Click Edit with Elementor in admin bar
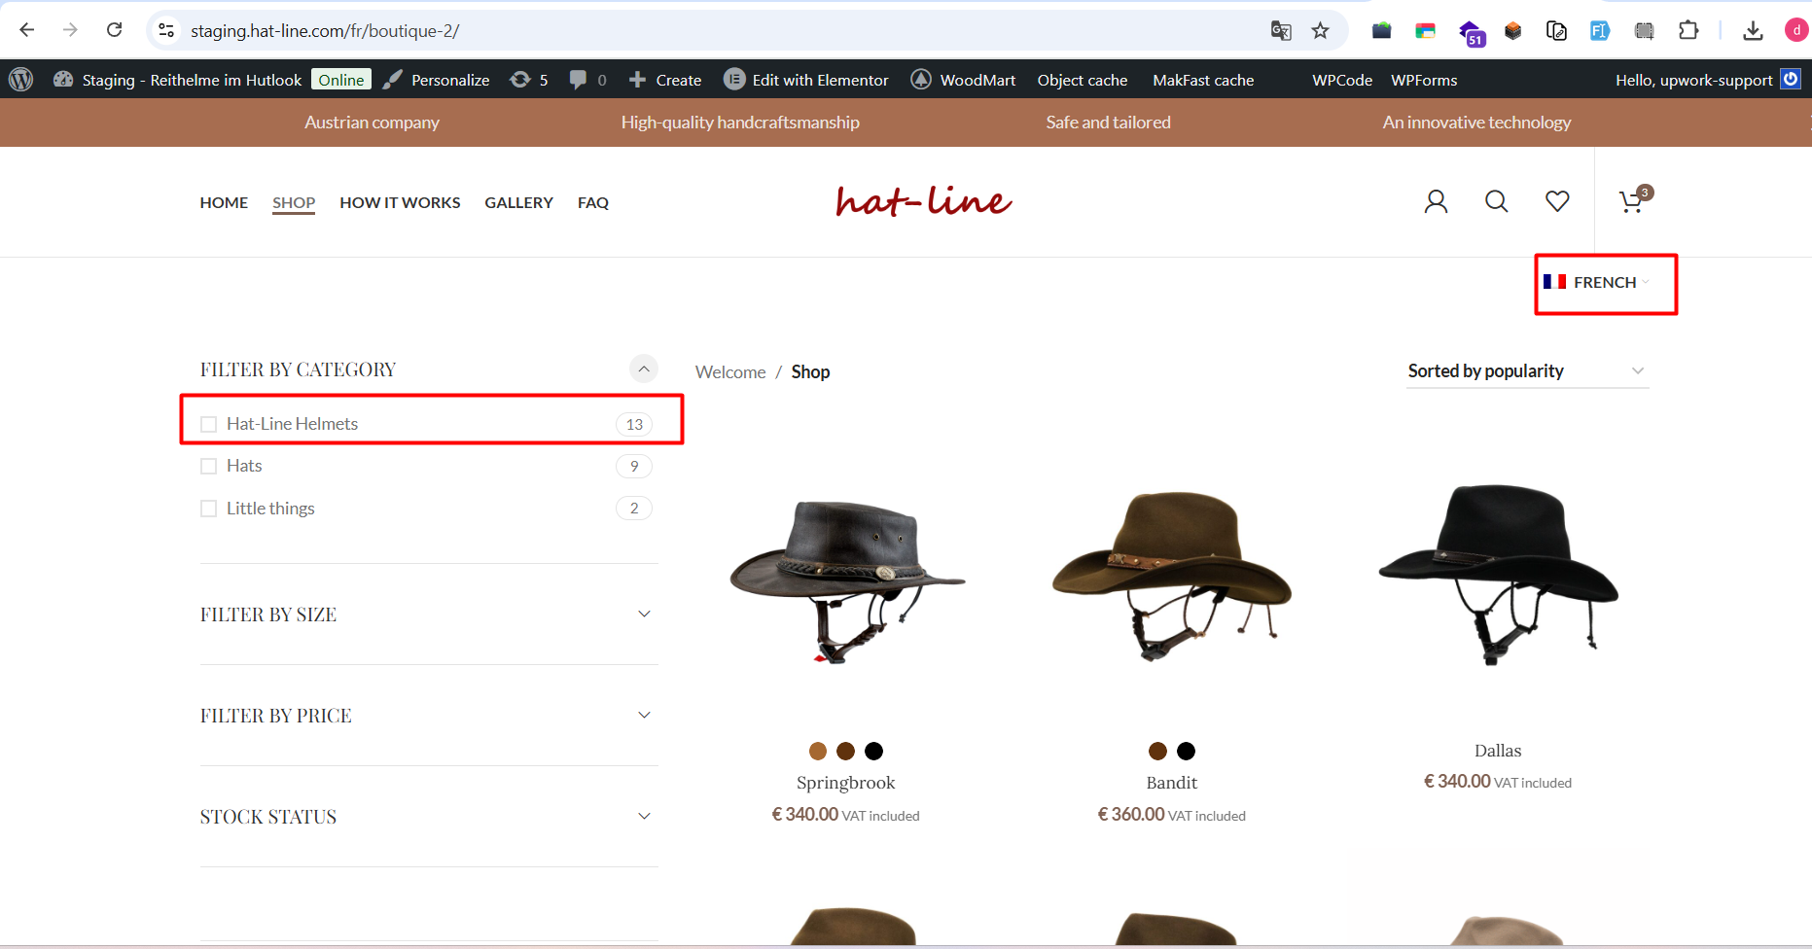The height and width of the screenshot is (949, 1812). pyautogui.click(x=807, y=80)
